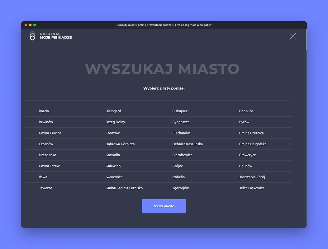Select Gmina Długołęka
The height and width of the screenshot is (249, 328).
[x=253, y=144]
